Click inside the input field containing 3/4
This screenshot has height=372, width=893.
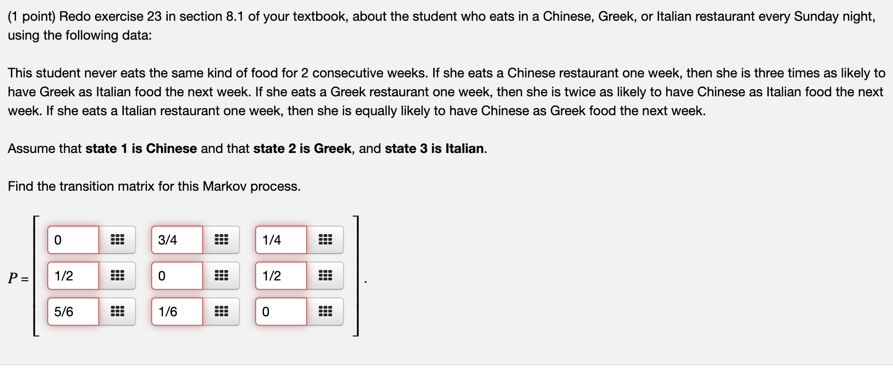coord(177,240)
